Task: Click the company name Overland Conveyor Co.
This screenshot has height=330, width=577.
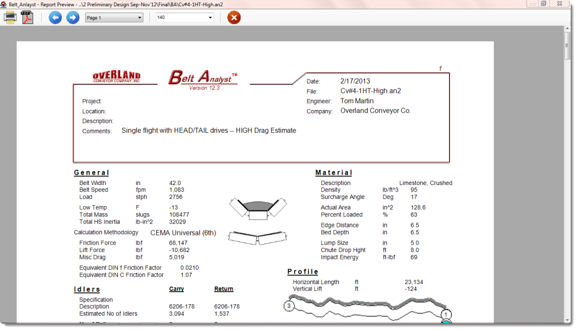Action: tap(376, 111)
